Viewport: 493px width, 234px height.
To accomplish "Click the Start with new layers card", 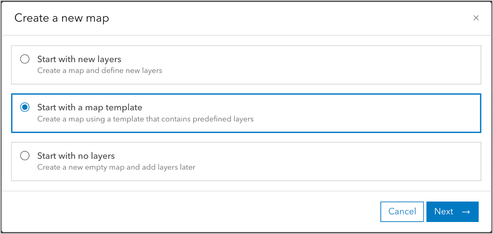I will [x=246, y=65].
